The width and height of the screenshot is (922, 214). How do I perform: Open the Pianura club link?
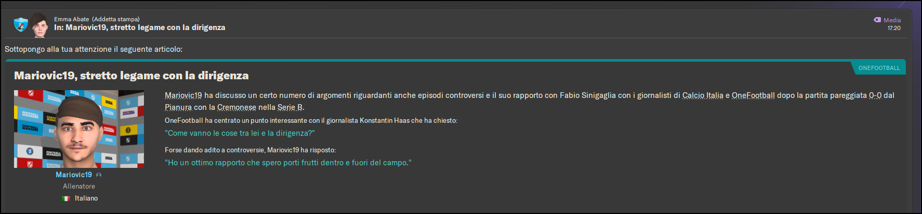pos(178,107)
